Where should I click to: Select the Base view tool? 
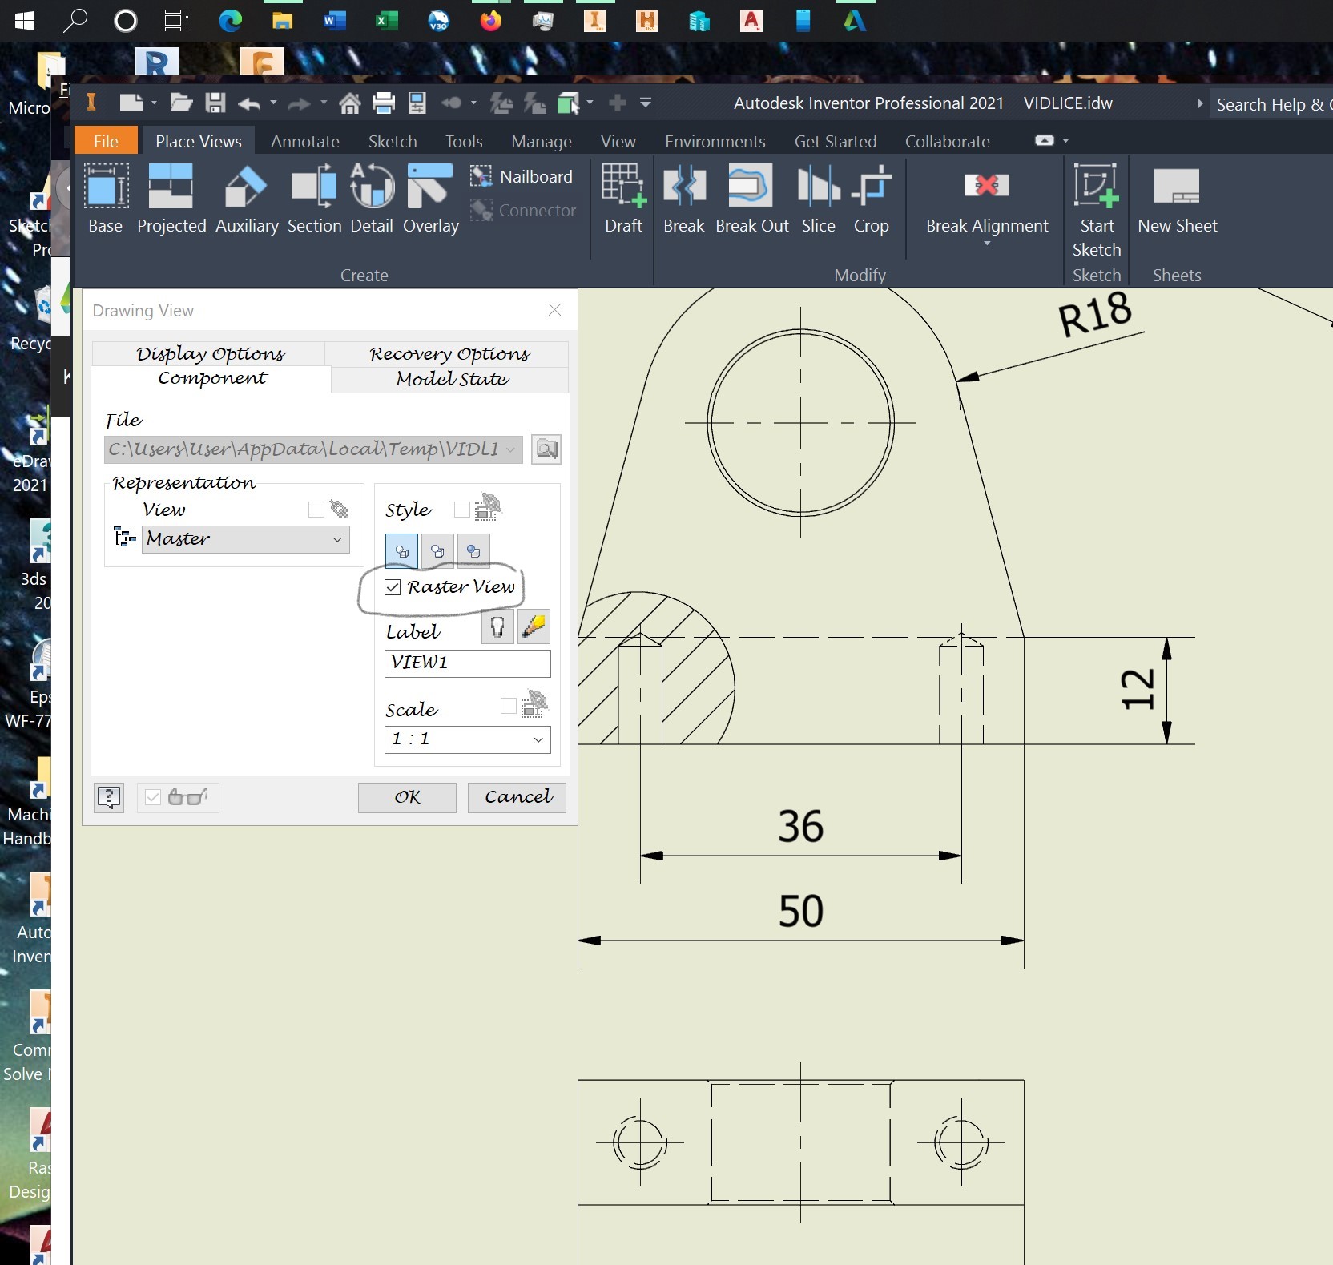click(x=104, y=199)
